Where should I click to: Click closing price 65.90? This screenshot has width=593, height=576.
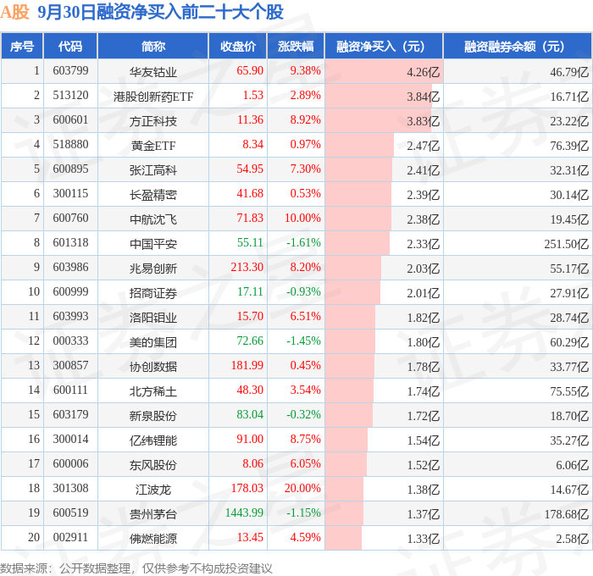[x=250, y=70]
